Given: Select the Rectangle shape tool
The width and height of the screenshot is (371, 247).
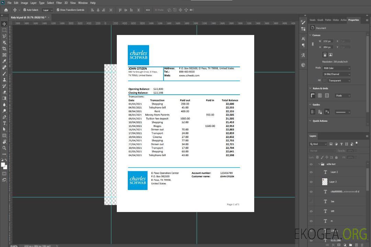Looking at the screenshot, I should (4, 136).
